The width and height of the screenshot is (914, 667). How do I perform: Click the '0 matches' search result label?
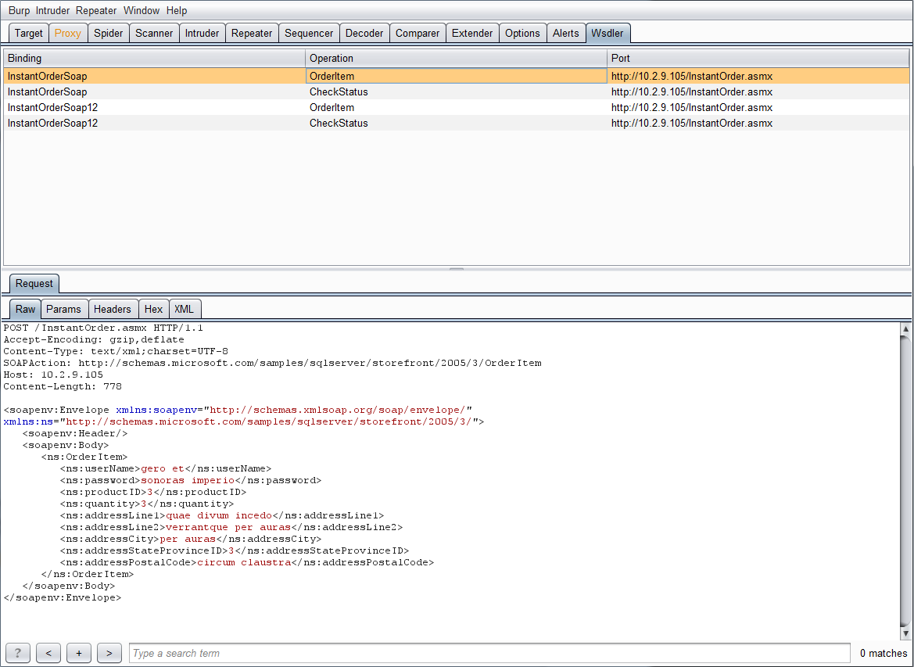pyautogui.click(x=884, y=654)
